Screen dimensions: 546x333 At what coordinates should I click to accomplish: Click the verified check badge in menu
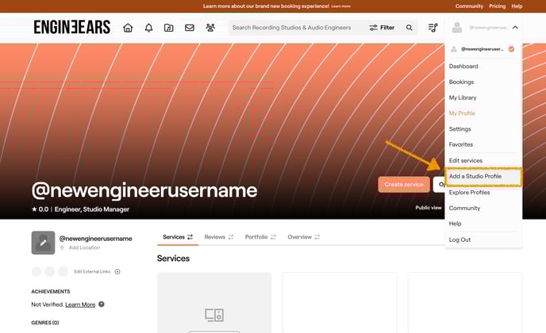click(x=511, y=49)
